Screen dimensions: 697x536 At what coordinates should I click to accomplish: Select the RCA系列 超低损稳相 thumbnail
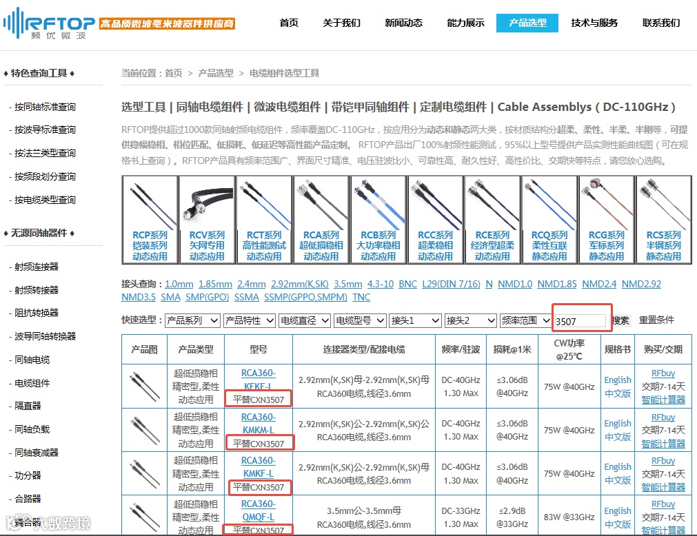click(321, 220)
